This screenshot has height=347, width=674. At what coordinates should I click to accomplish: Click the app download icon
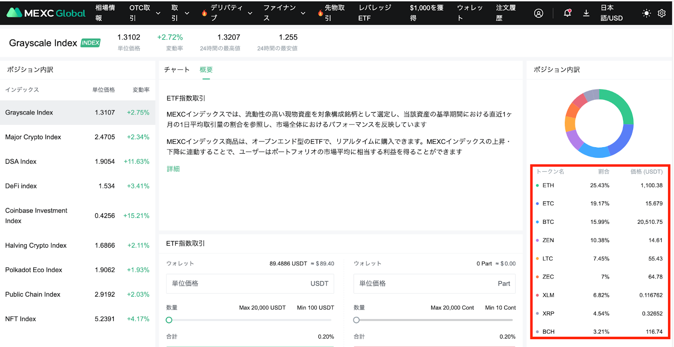point(586,13)
